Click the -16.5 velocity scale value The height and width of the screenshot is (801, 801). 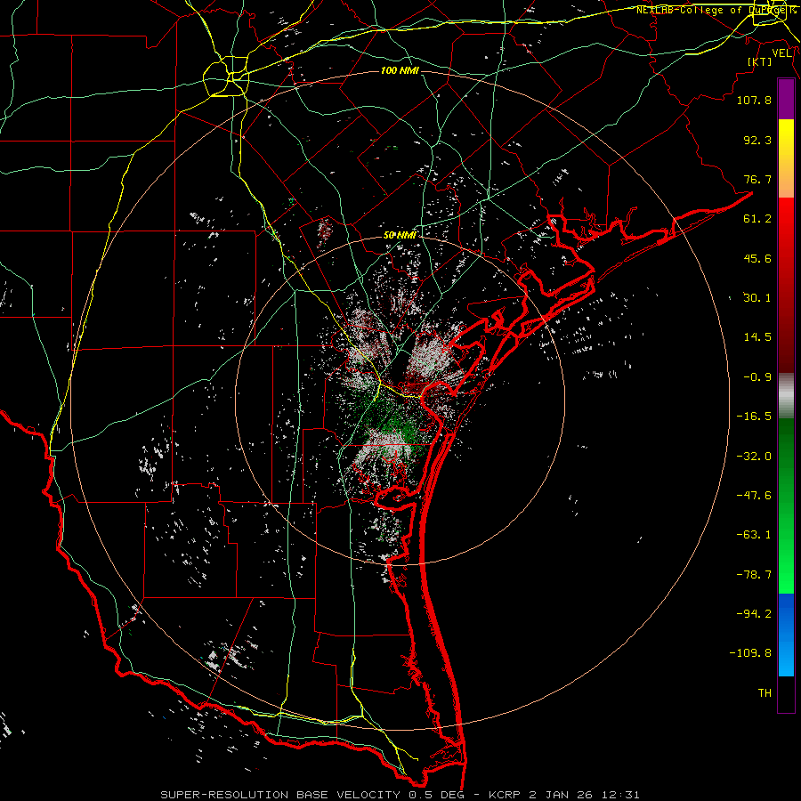754,417
